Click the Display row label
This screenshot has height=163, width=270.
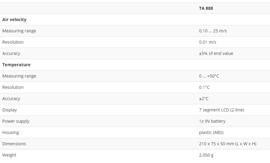10,110
